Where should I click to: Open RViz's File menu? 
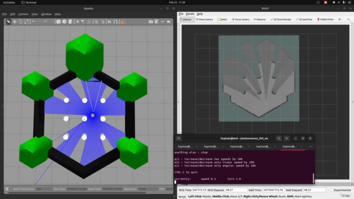[x=181, y=14]
